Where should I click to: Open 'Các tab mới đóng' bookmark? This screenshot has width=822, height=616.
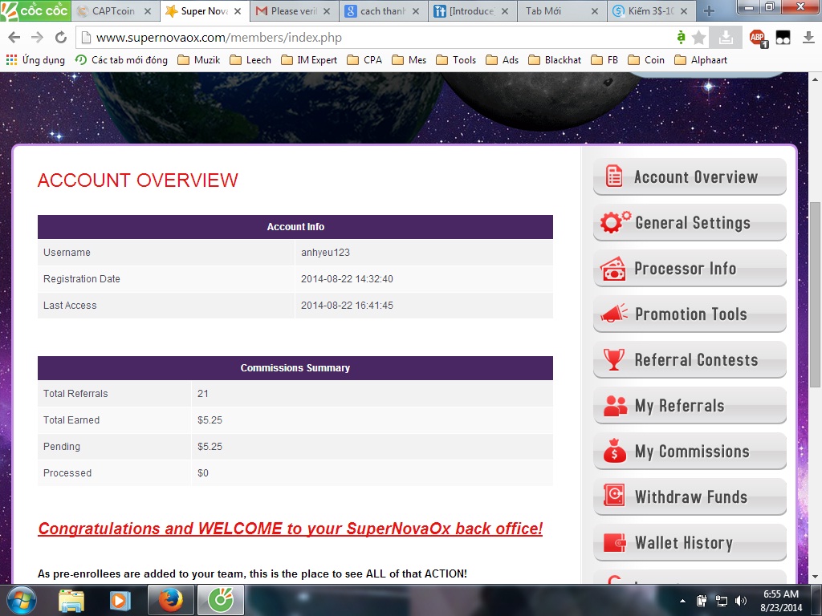[x=122, y=59]
